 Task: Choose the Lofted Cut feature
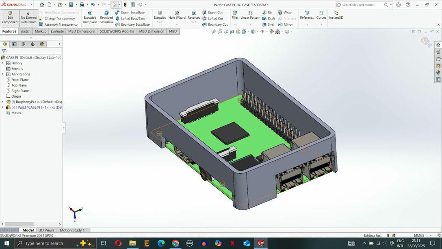212,18
